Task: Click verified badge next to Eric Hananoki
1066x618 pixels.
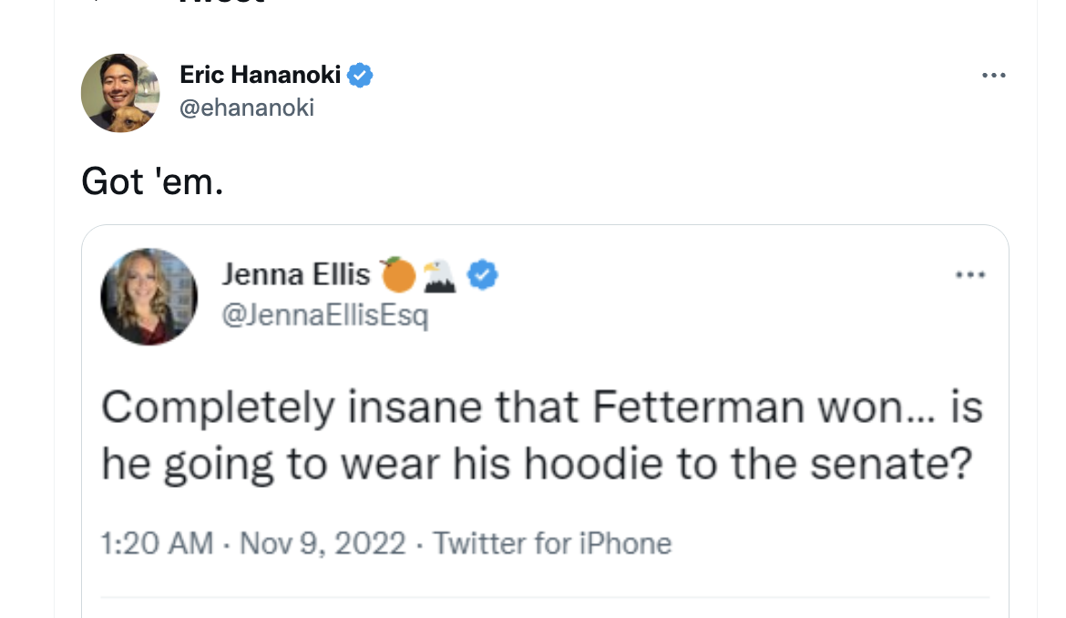Action: pyautogui.click(x=361, y=76)
